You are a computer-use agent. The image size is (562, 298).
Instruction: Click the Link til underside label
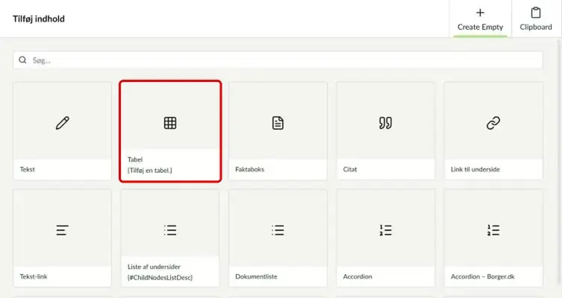click(x=475, y=169)
